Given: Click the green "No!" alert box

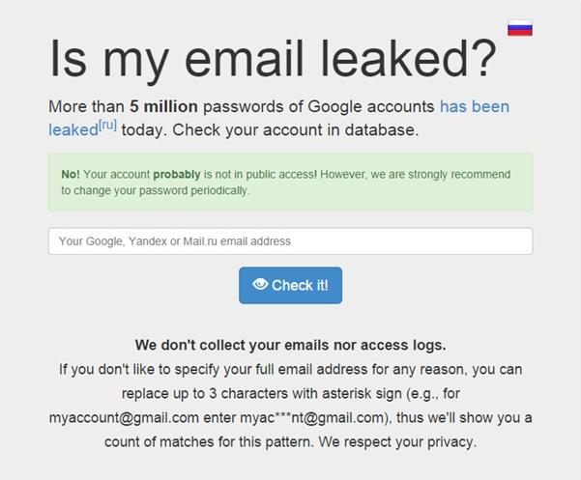Looking at the screenshot, I should click(x=290, y=182).
